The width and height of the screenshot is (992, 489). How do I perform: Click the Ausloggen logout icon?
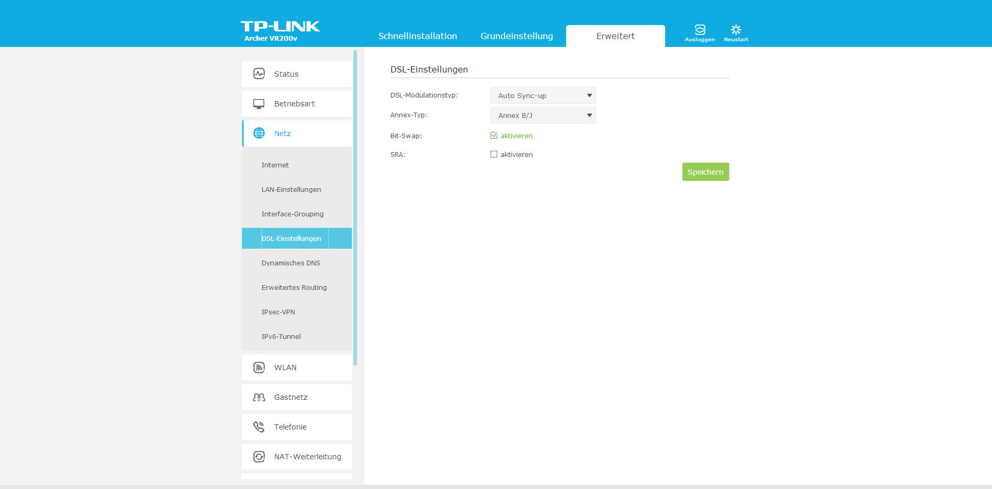coord(700,30)
